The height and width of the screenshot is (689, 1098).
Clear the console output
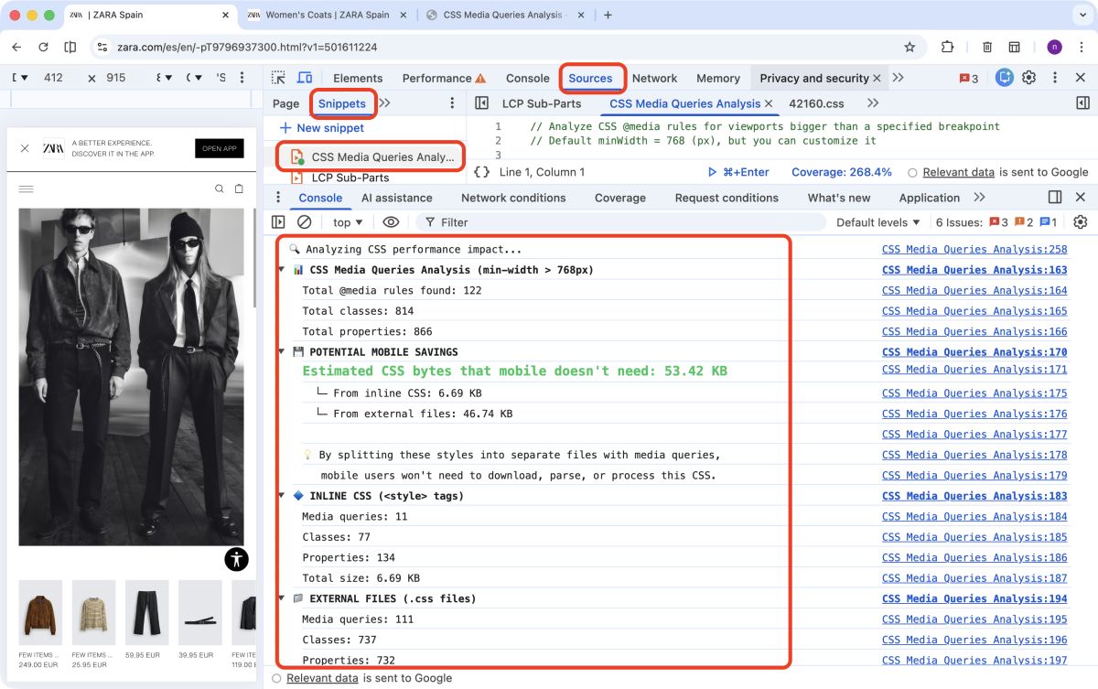[304, 221]
